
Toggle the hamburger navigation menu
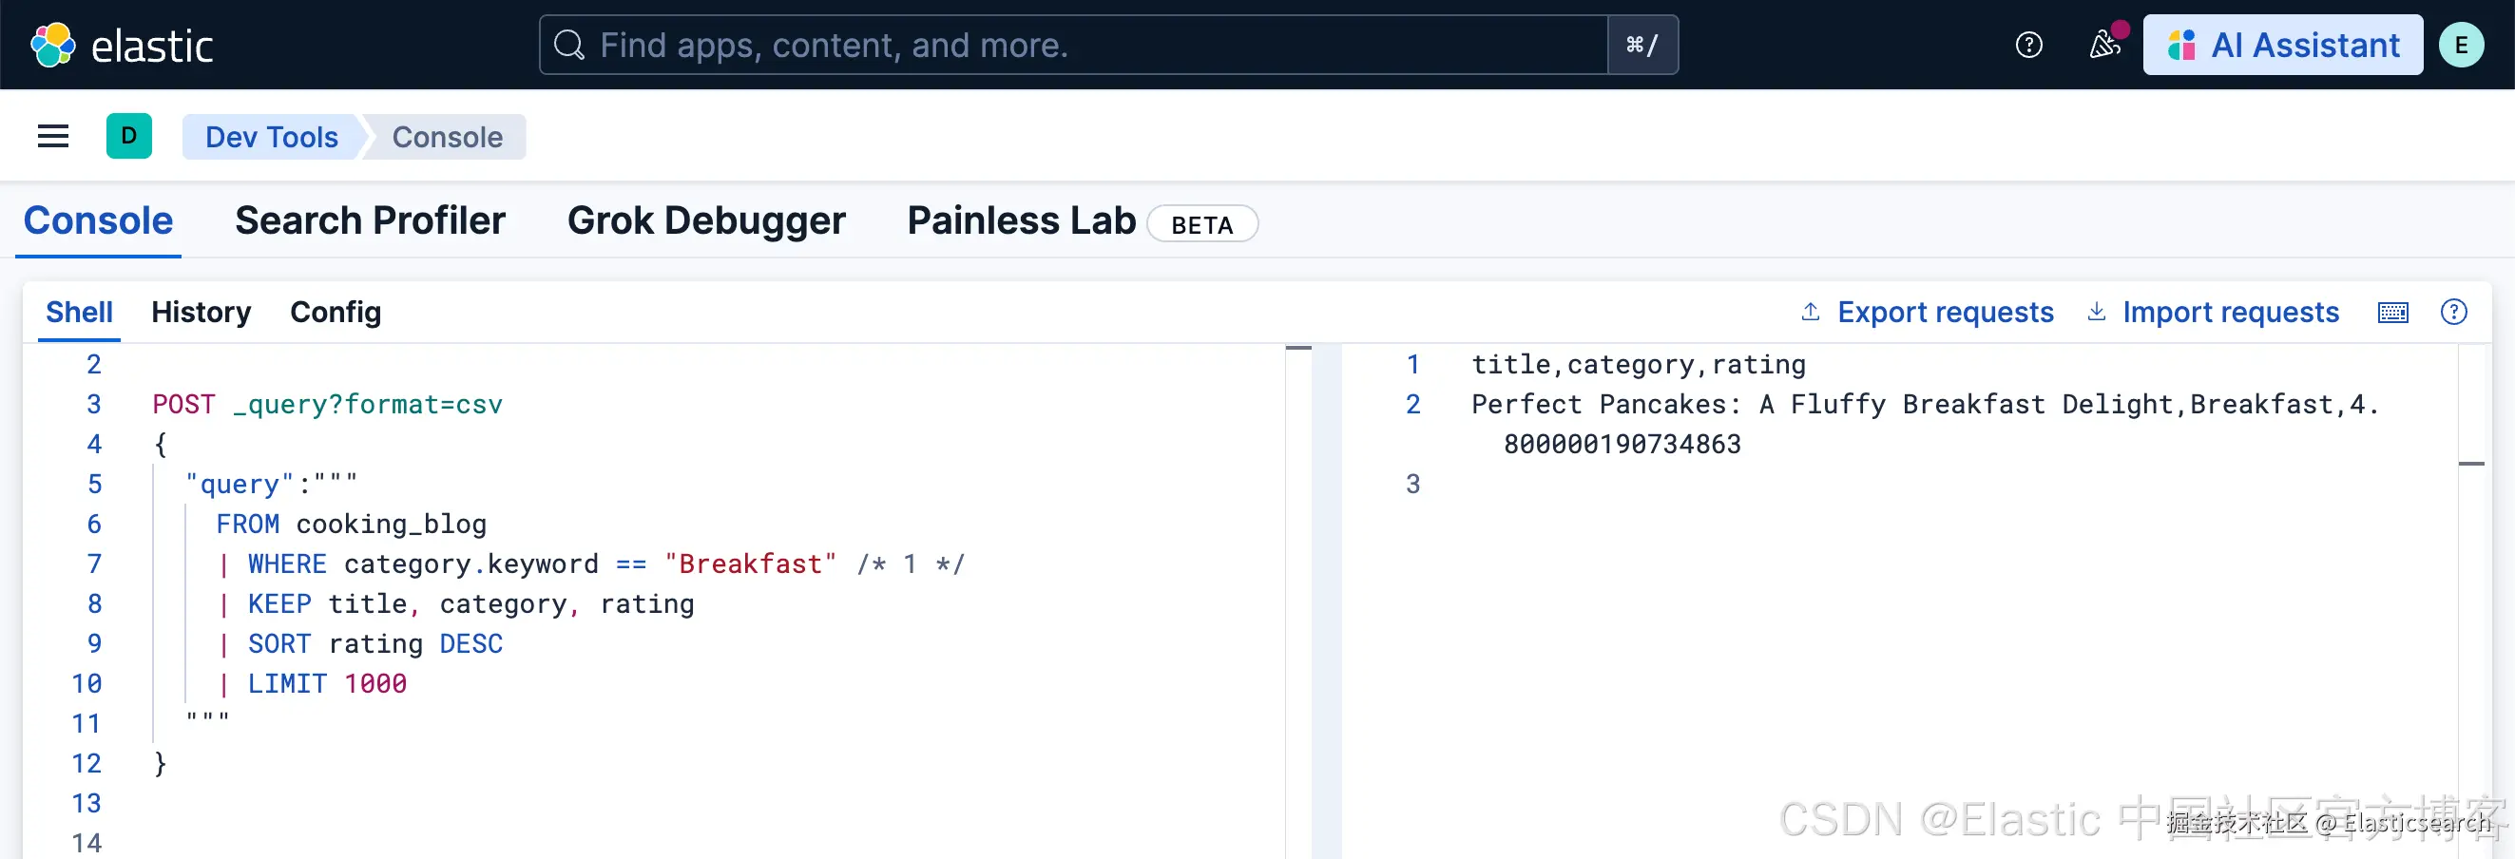(52, 137)
